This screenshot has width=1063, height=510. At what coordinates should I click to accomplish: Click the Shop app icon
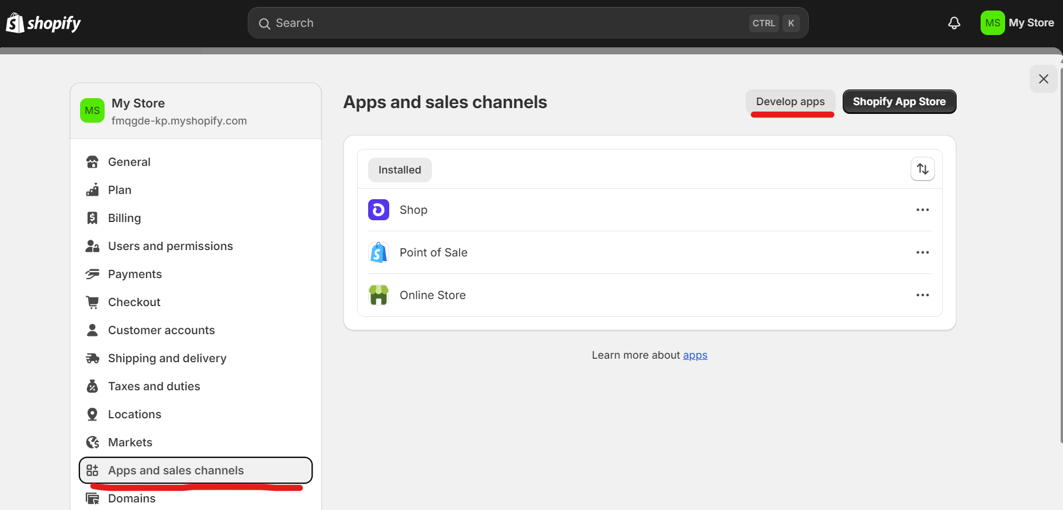click(379, 210)
